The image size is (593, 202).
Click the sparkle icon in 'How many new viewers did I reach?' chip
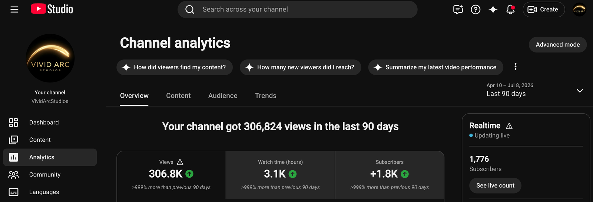tap(249, 67)
